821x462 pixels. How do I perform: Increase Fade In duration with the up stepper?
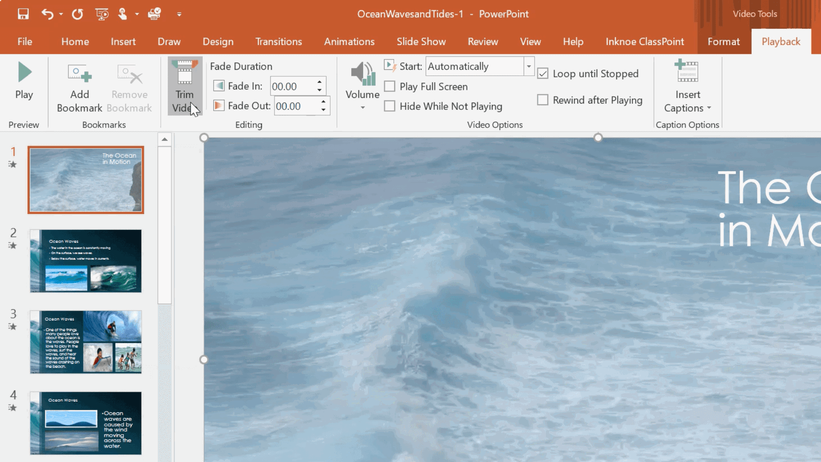pyautogui.click(x=320, y=83)
